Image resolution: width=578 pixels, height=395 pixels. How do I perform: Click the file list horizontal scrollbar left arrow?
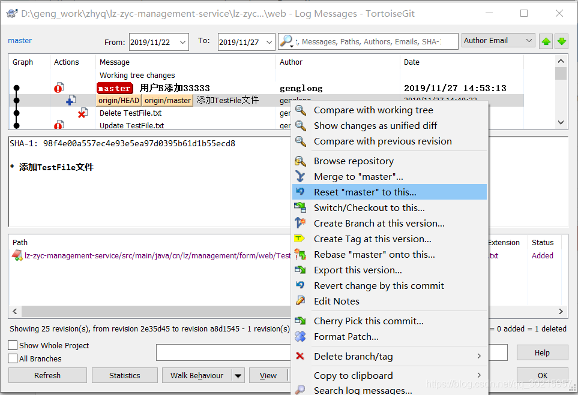[x=15, y=311]
